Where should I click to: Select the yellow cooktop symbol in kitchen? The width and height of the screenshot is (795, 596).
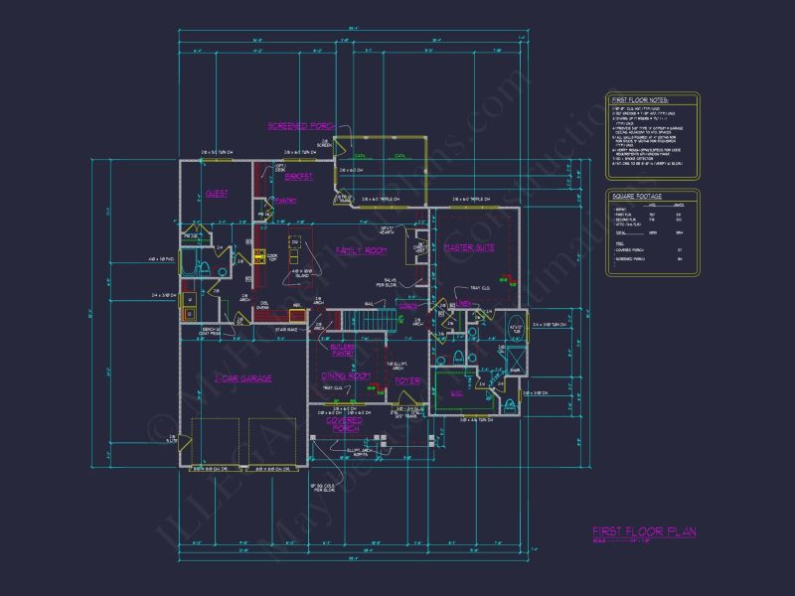pos(259,256)
